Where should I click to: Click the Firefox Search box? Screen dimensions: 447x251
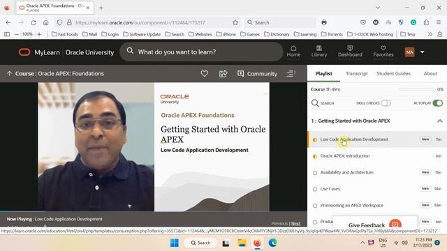point(280,22)
